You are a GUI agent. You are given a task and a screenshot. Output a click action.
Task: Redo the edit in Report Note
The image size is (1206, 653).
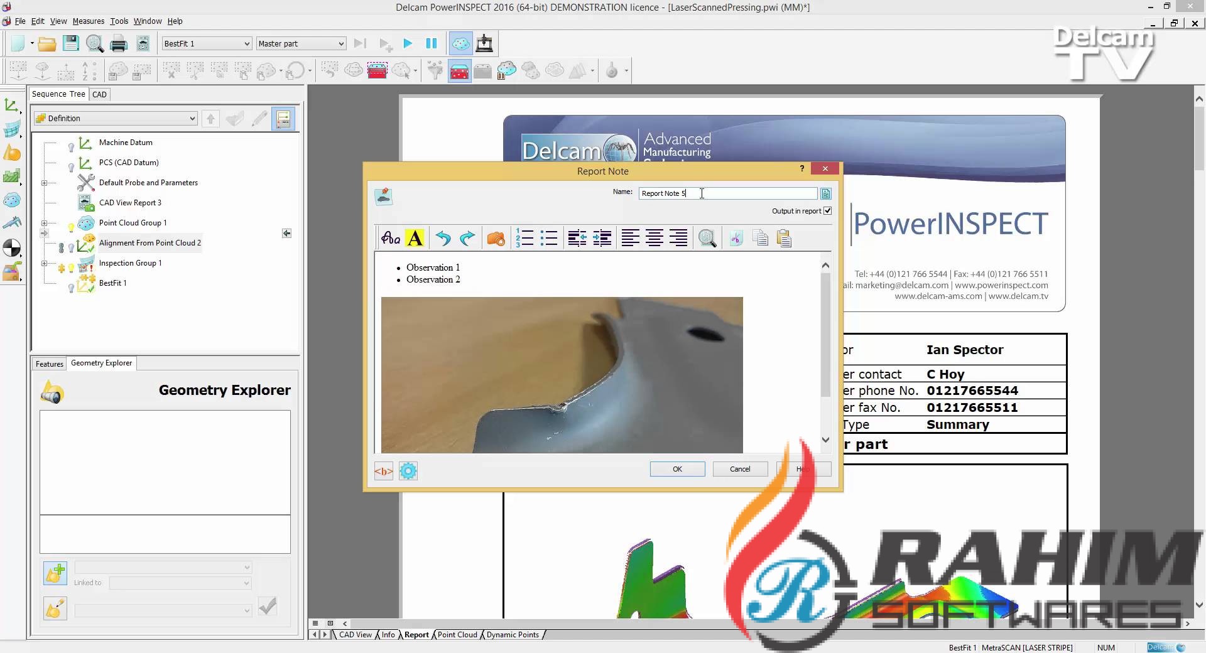tap(467, 238)
